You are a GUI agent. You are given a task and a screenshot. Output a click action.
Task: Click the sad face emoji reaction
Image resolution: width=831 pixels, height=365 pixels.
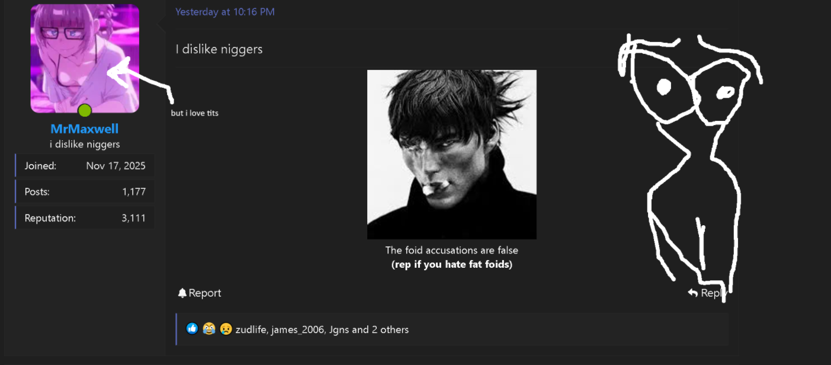(x=226, y=329)
